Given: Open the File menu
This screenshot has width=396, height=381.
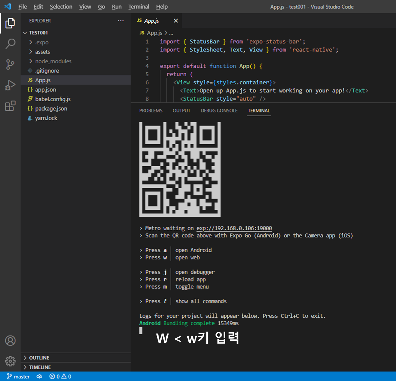Looking at the screenshot, I should (x=22, y=7).
